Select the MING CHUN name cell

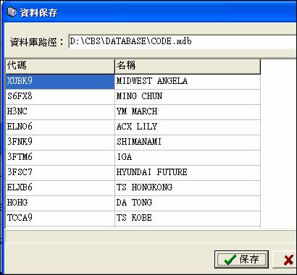(188, 97)
